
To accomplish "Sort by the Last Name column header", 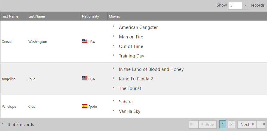I will click(x=36, y=16).
